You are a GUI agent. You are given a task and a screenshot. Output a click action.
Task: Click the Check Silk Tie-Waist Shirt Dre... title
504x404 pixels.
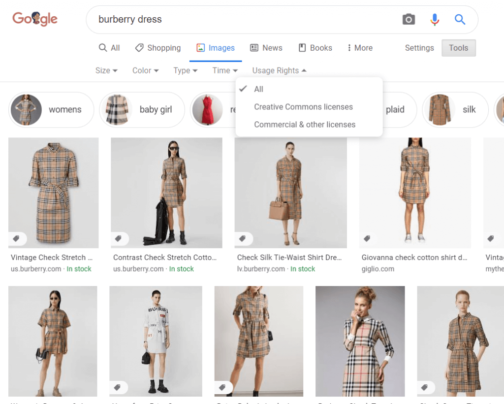(289, 257)
